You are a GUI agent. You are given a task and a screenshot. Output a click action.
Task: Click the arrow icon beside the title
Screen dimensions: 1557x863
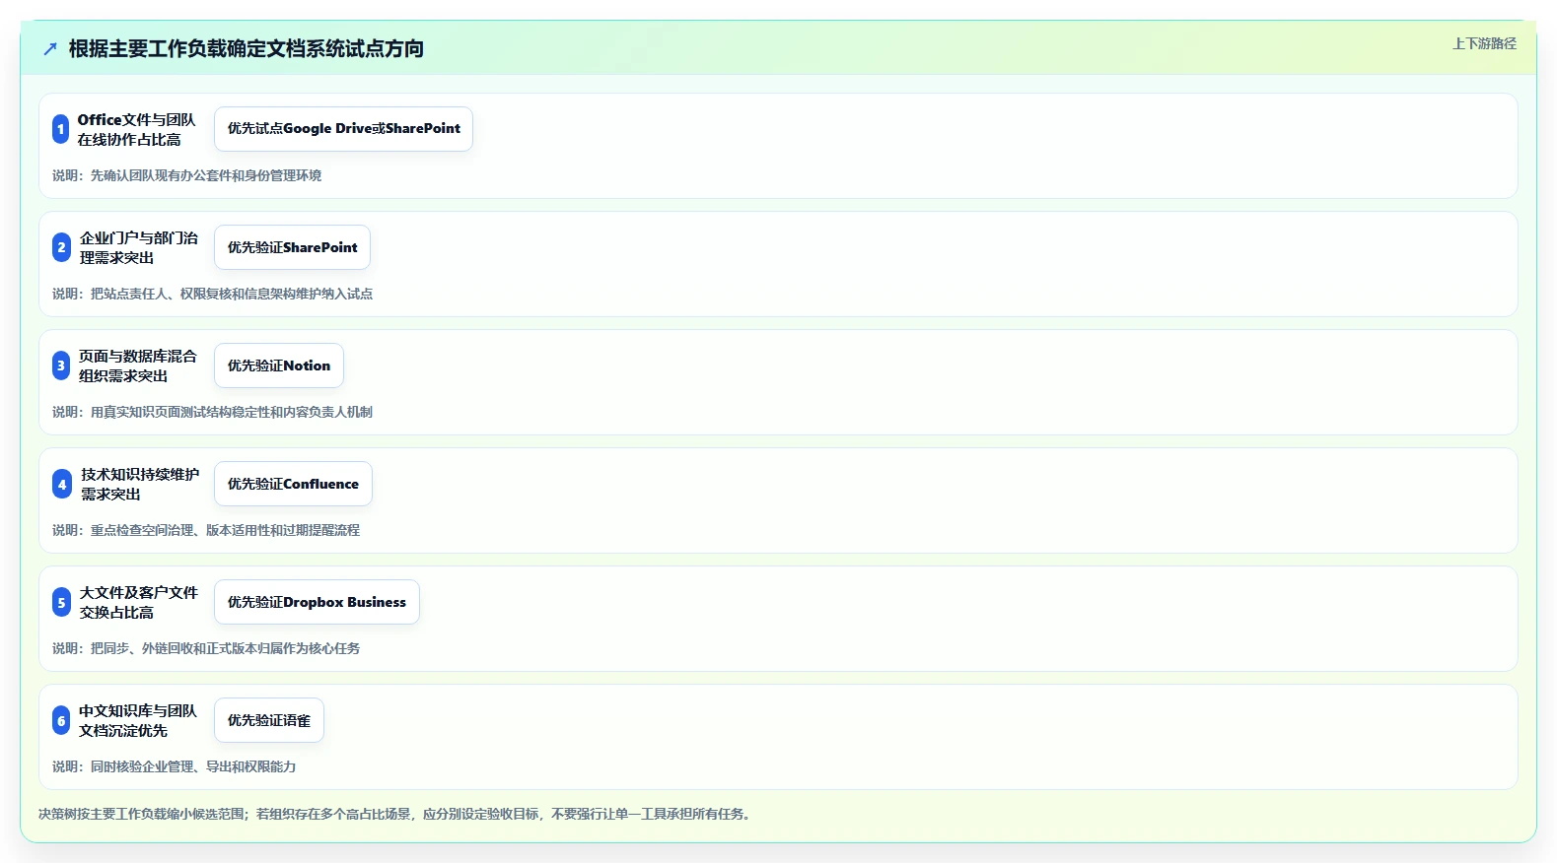tap(50, 48)
